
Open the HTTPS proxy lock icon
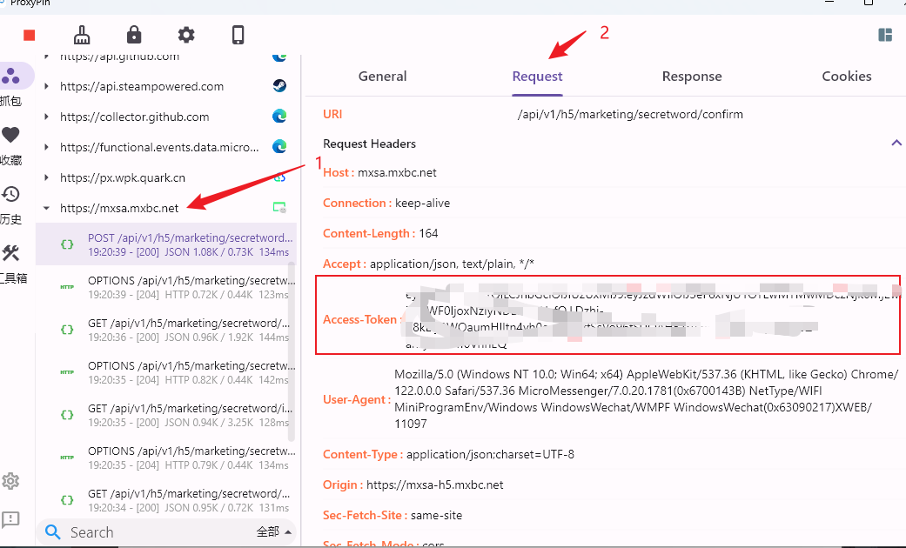(133, 35)
